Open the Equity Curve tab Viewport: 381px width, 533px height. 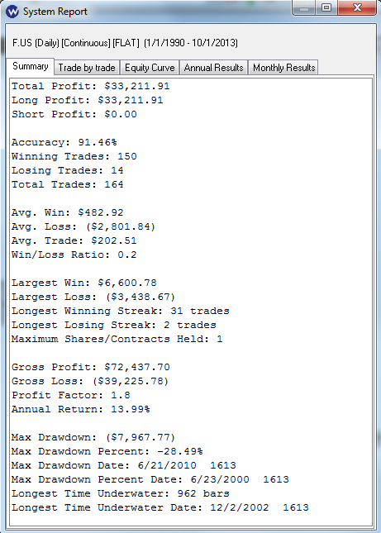click(150, 68)
